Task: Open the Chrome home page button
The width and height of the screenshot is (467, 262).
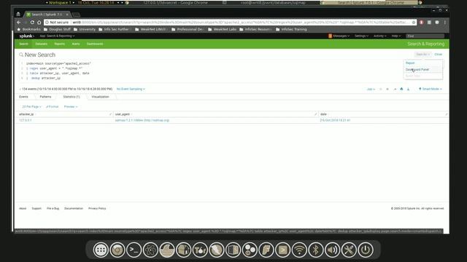Action: click(x=39, y=23)
